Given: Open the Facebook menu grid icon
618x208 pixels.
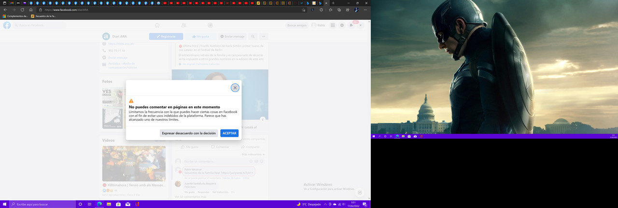Looking at the screenshot, I should (333, 25).
